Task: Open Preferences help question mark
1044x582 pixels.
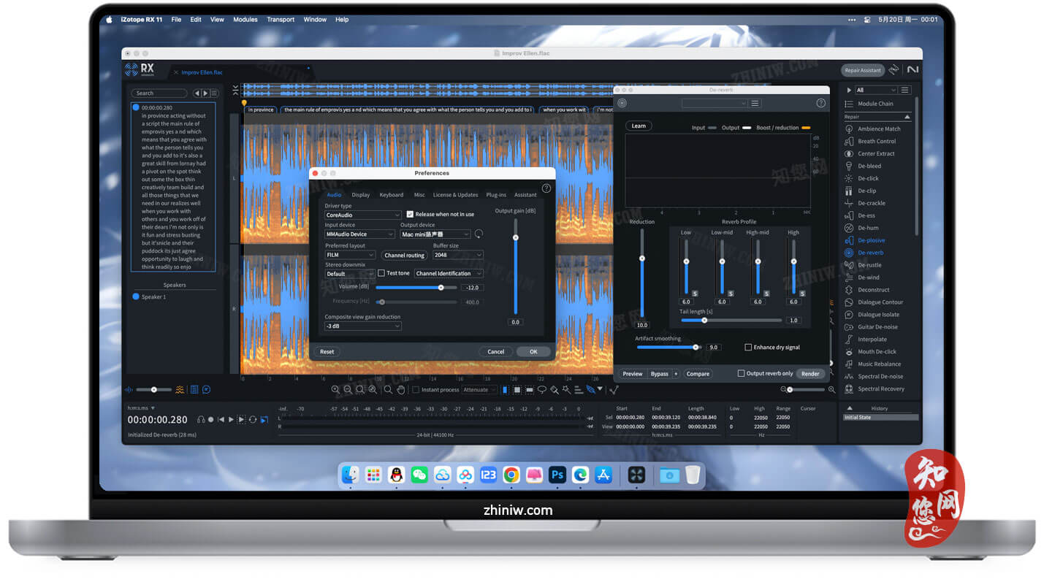Action: click(x=546, y=188)
